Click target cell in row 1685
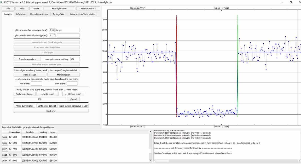Image resolution: width=301 pixels, height=164 pixels. pos(53,137)
